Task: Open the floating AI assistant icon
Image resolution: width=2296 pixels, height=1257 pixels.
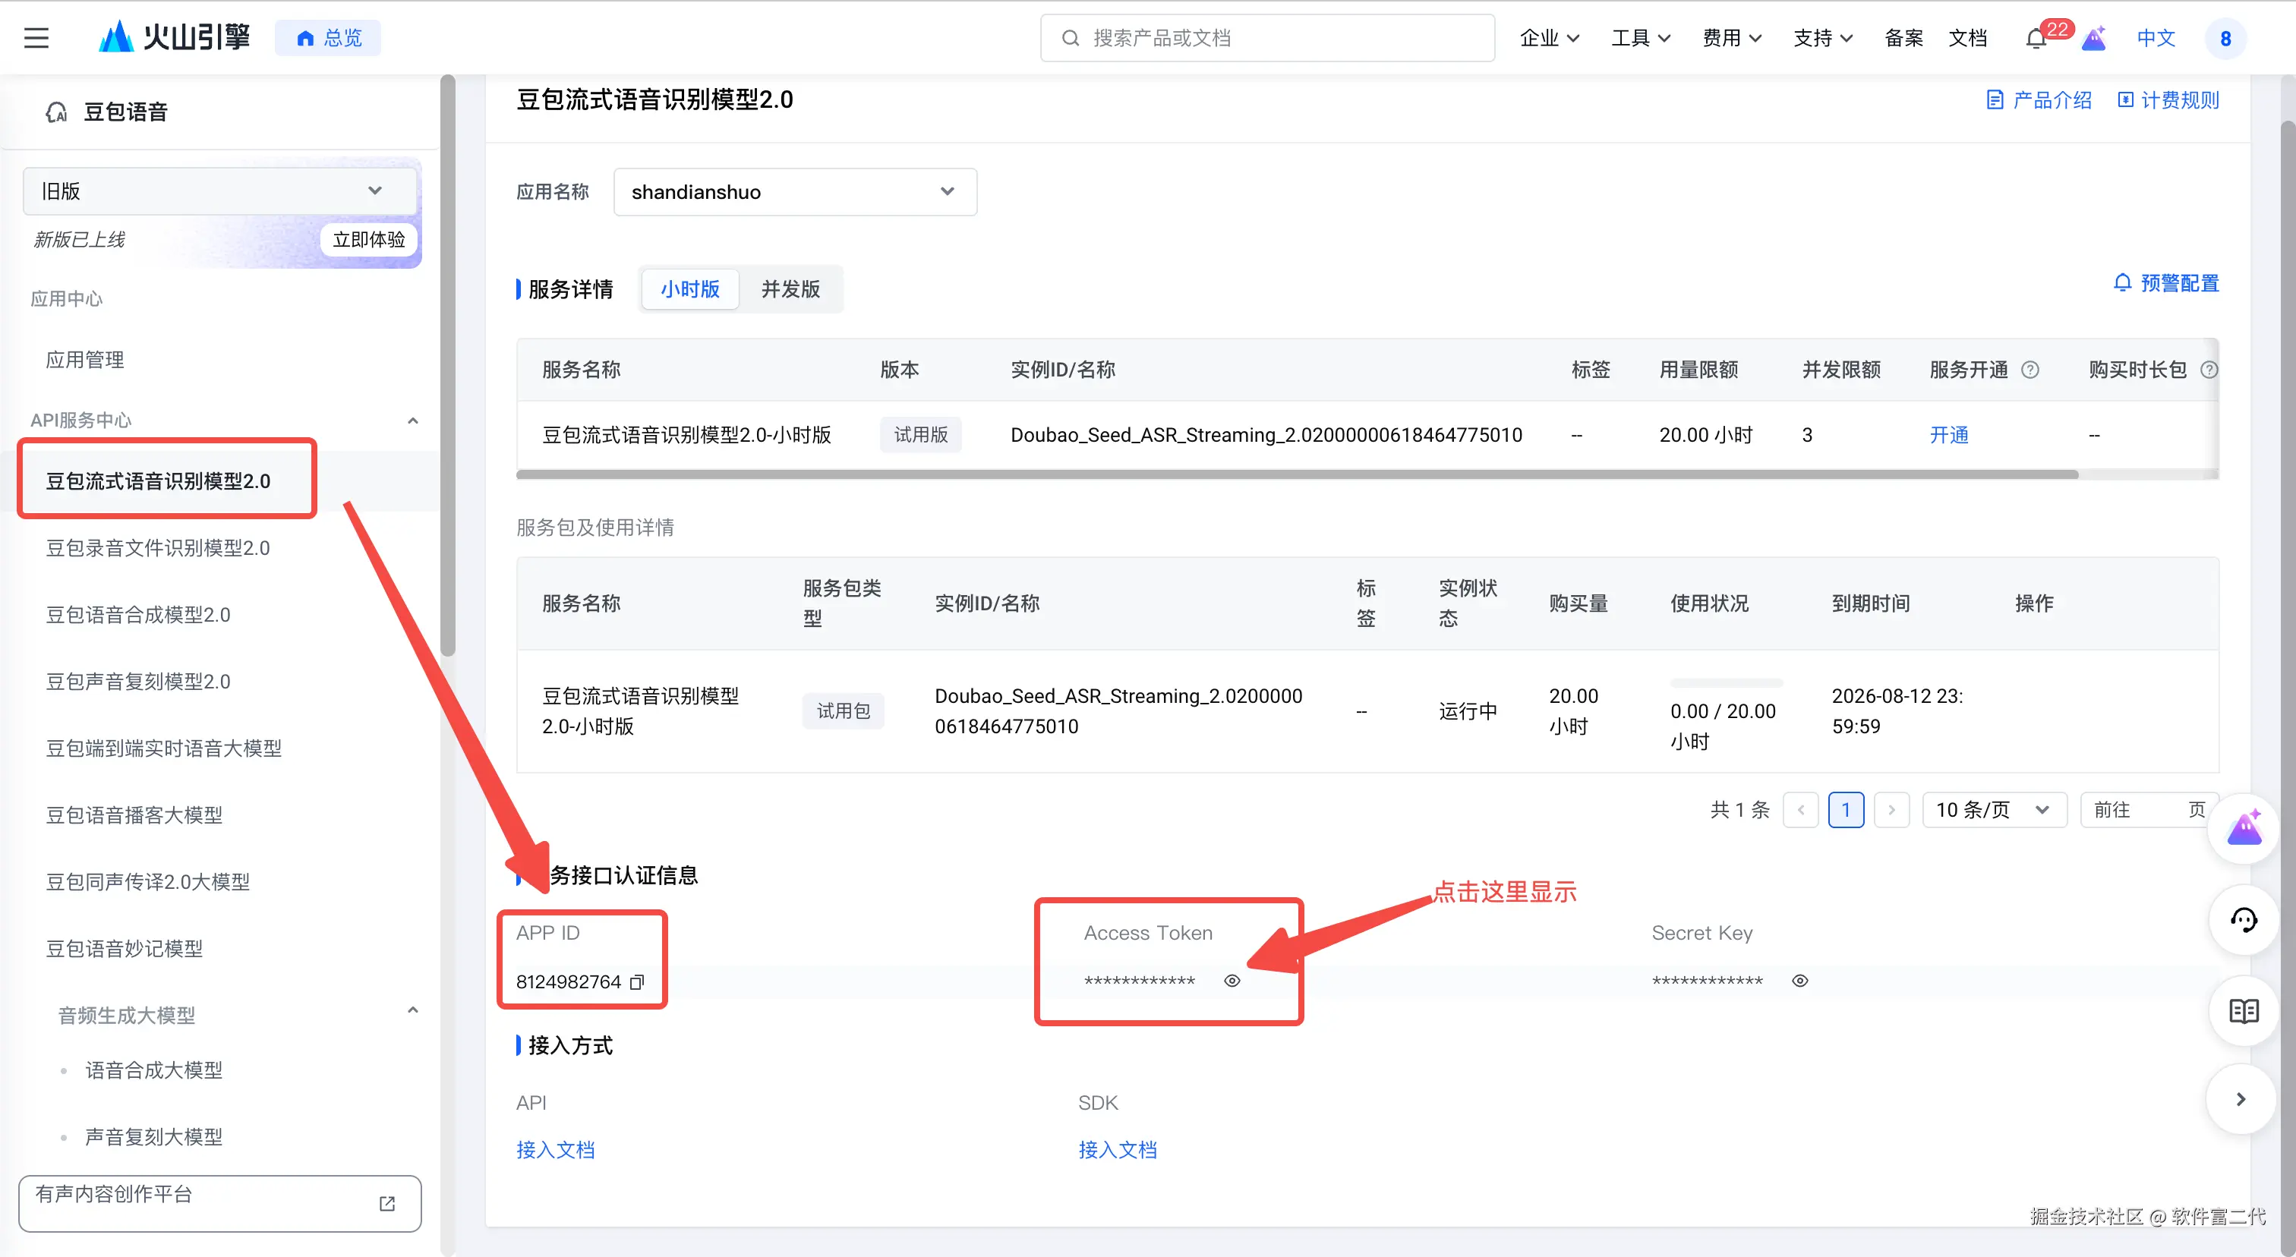Action: [2244, 828]
